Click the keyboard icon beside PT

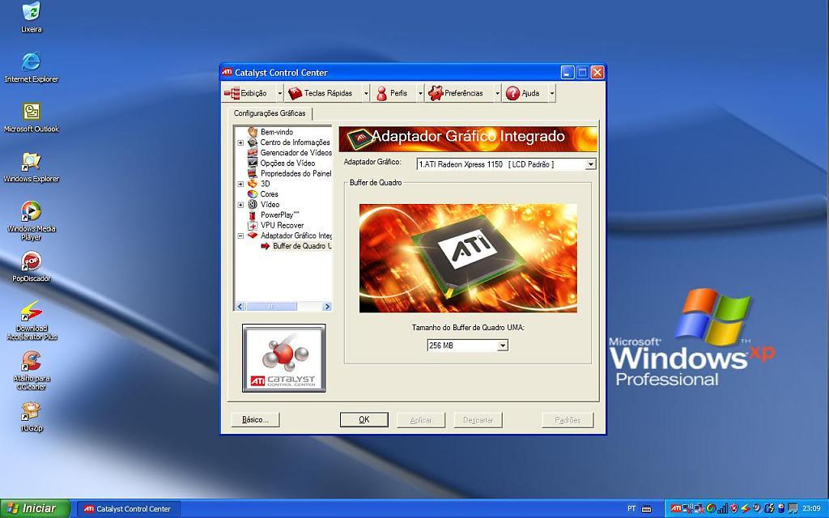coord(646,509)
